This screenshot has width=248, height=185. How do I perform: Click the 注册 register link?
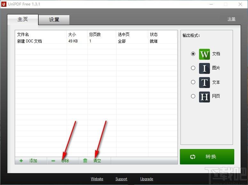pos(231,19)
